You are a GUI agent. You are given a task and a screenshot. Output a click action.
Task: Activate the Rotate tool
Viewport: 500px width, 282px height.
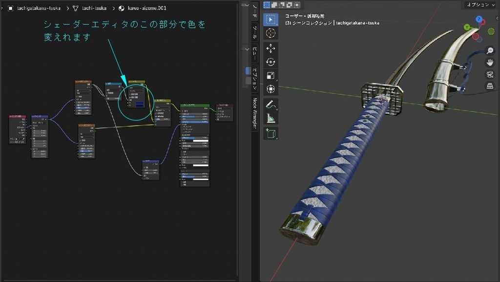coord(271,62)
